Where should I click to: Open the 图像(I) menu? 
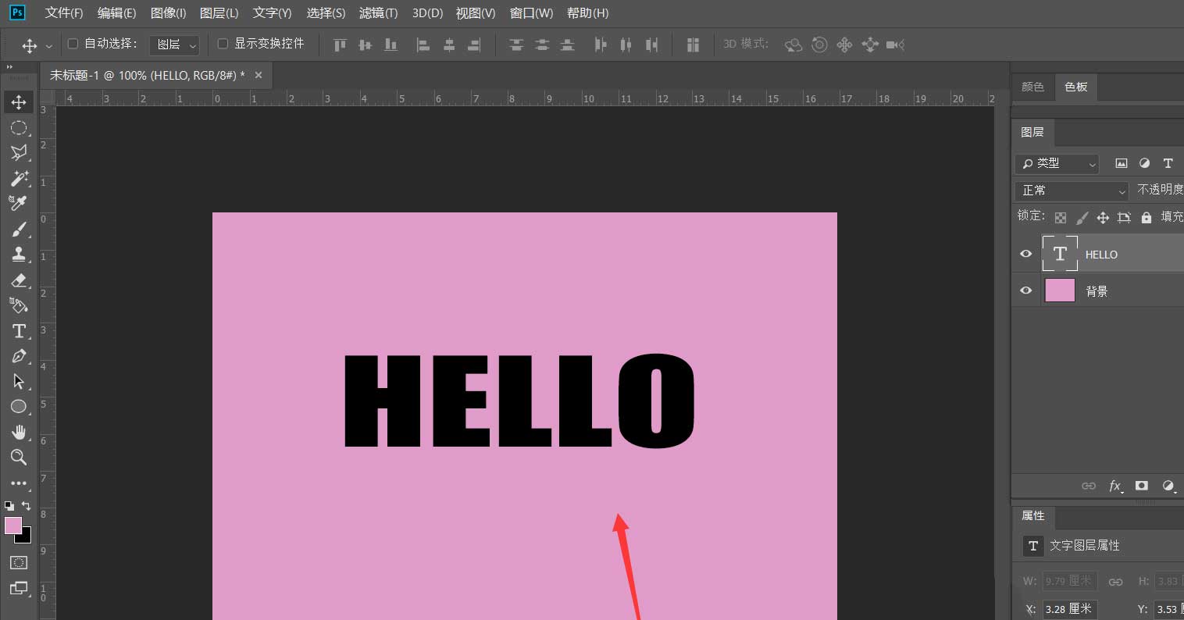pos(168,13)
